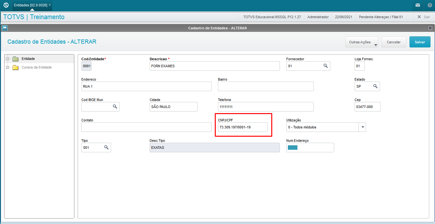This screenshot has width=435, height=224.
Task: Expand the Cursos da Entidade tree node
Action: click(x=7, y=67)
